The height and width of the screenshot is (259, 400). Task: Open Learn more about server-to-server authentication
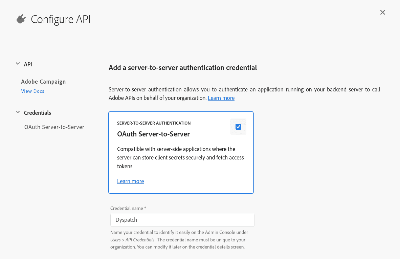point(221,98)
